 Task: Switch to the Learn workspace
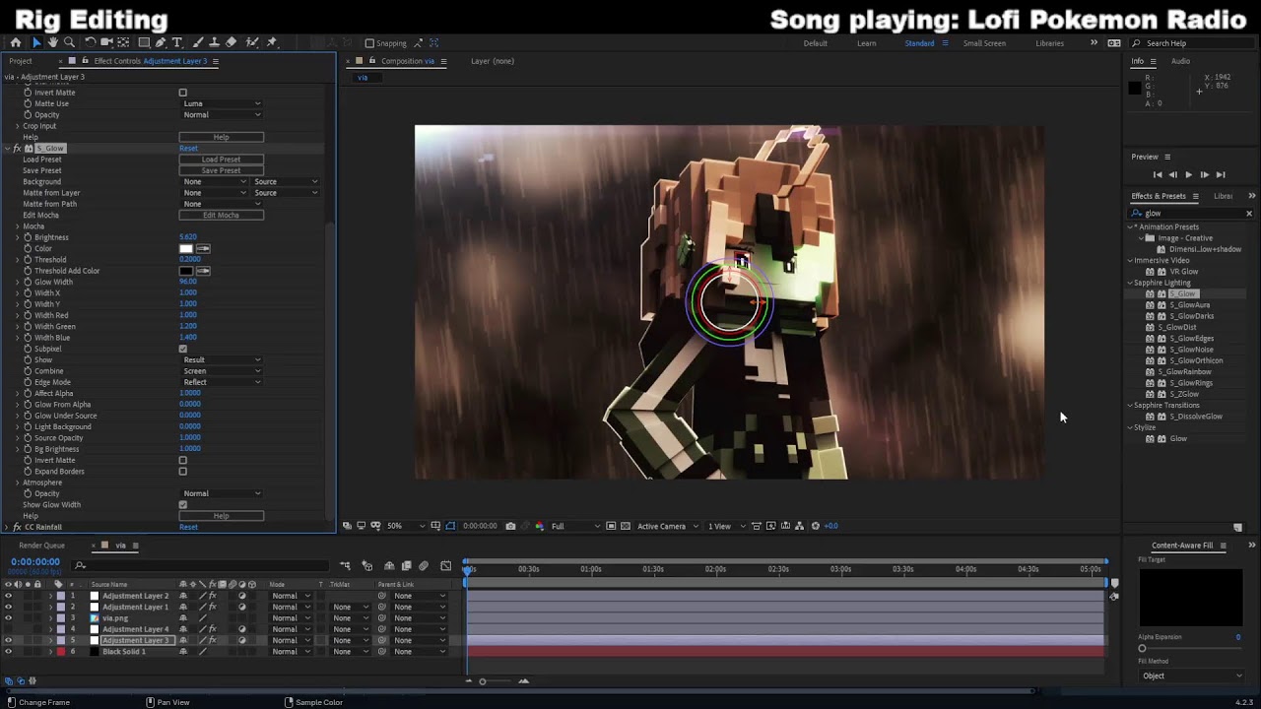pos(867,43)
